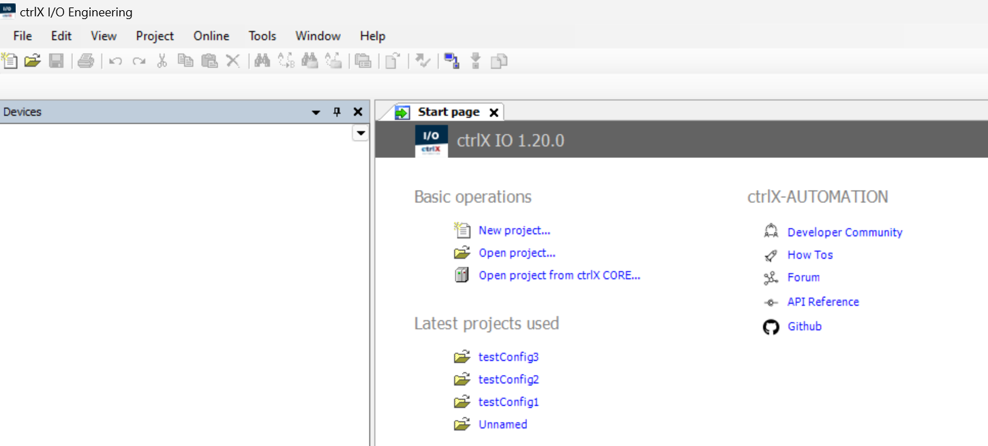Click the toolbar icon left of the page-with-arrow icon
Screen dimensions: 988x446
(363, 61)
